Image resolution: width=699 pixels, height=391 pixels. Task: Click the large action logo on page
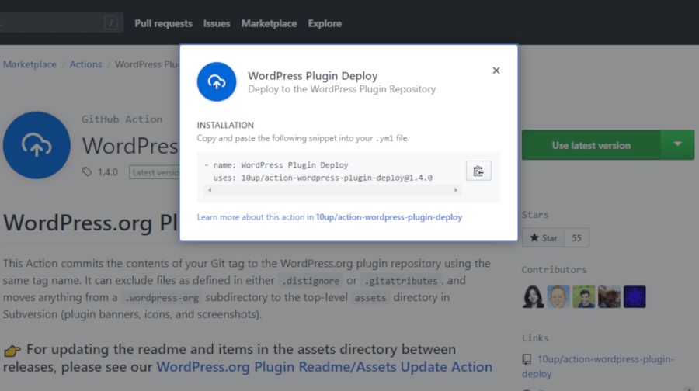tap(36, 145)
